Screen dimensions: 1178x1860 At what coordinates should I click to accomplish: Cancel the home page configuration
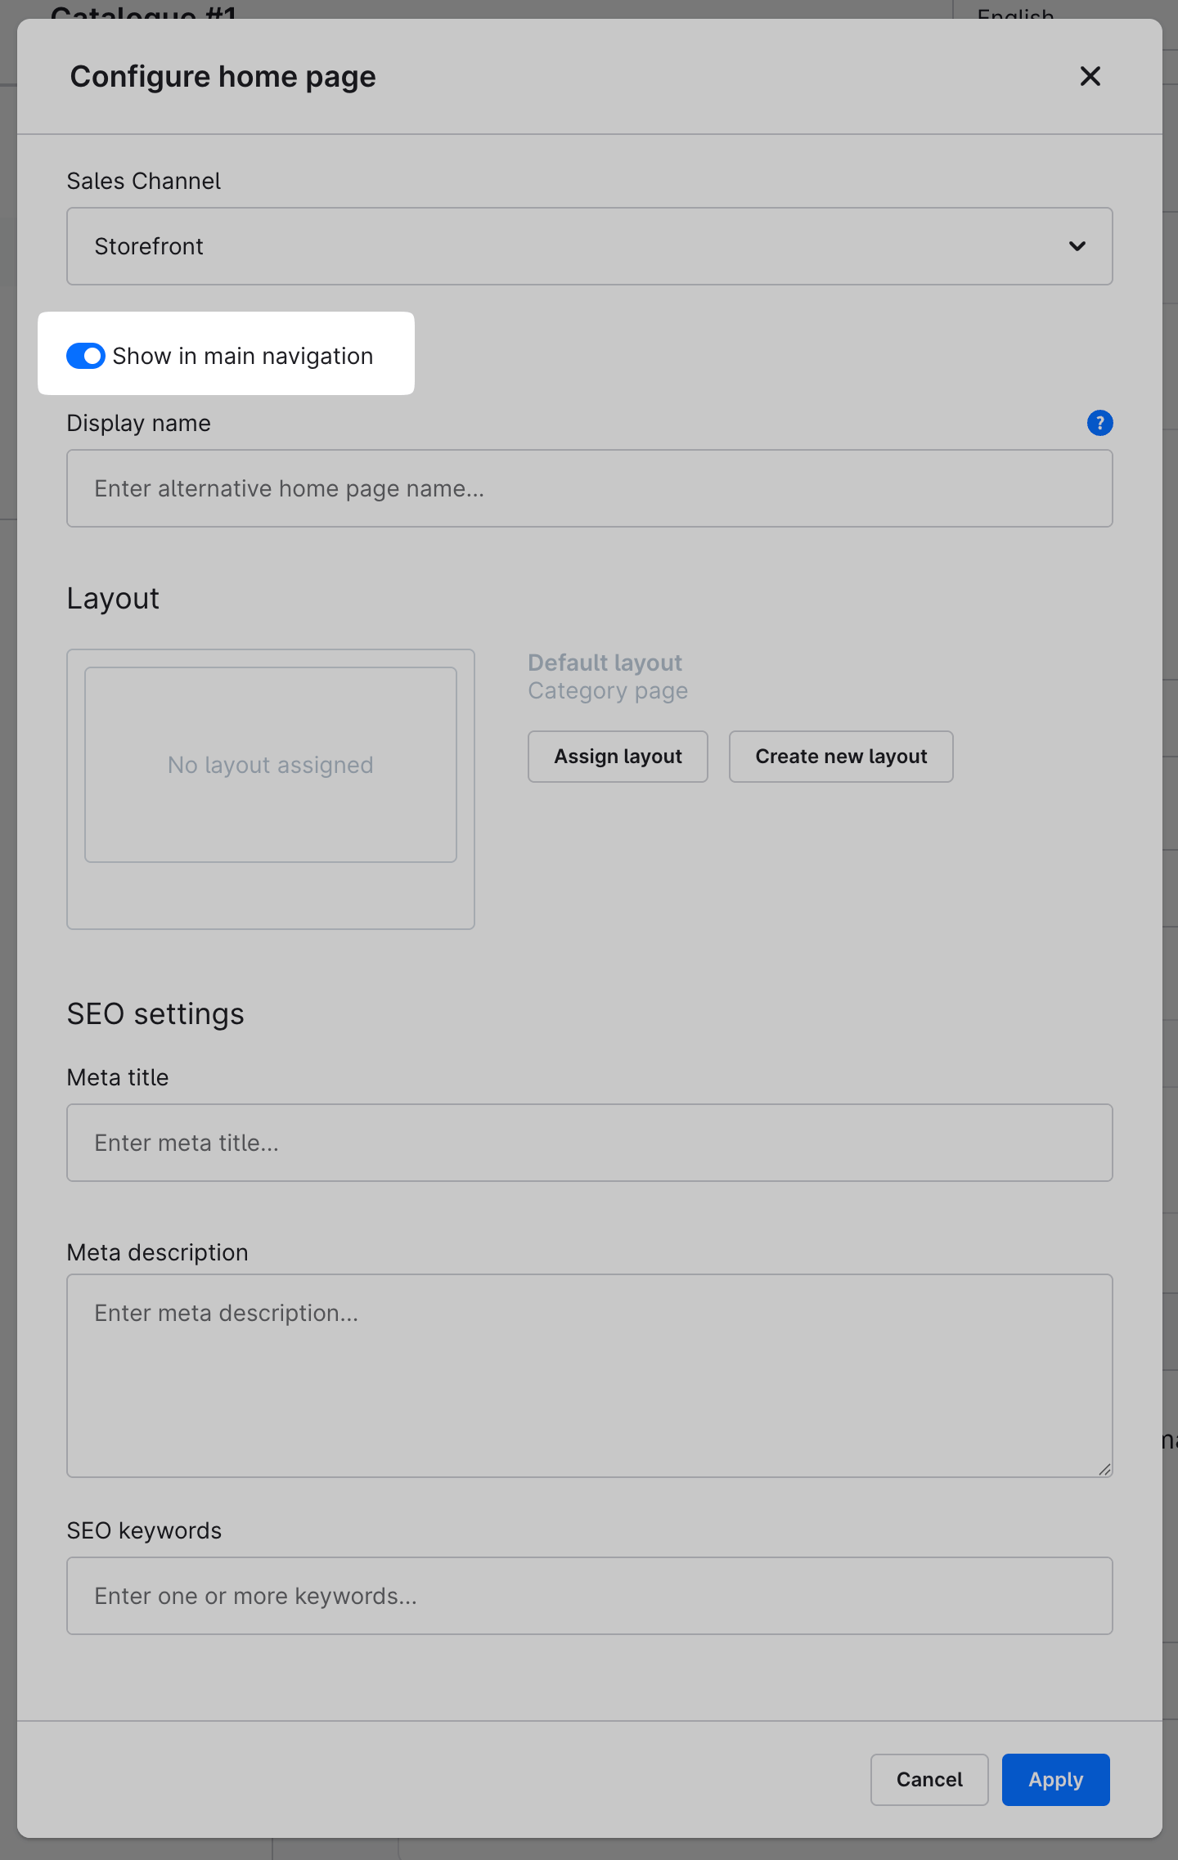928,1779
